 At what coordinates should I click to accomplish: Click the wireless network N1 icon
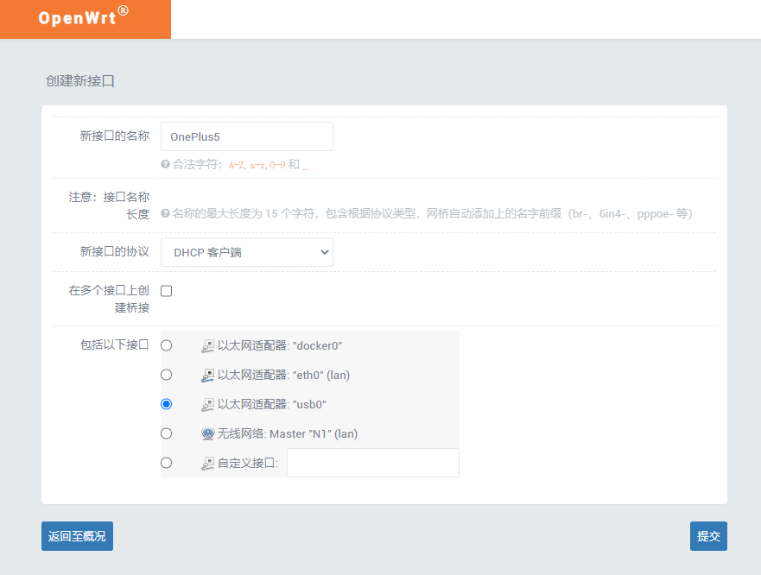click(207, 433)
